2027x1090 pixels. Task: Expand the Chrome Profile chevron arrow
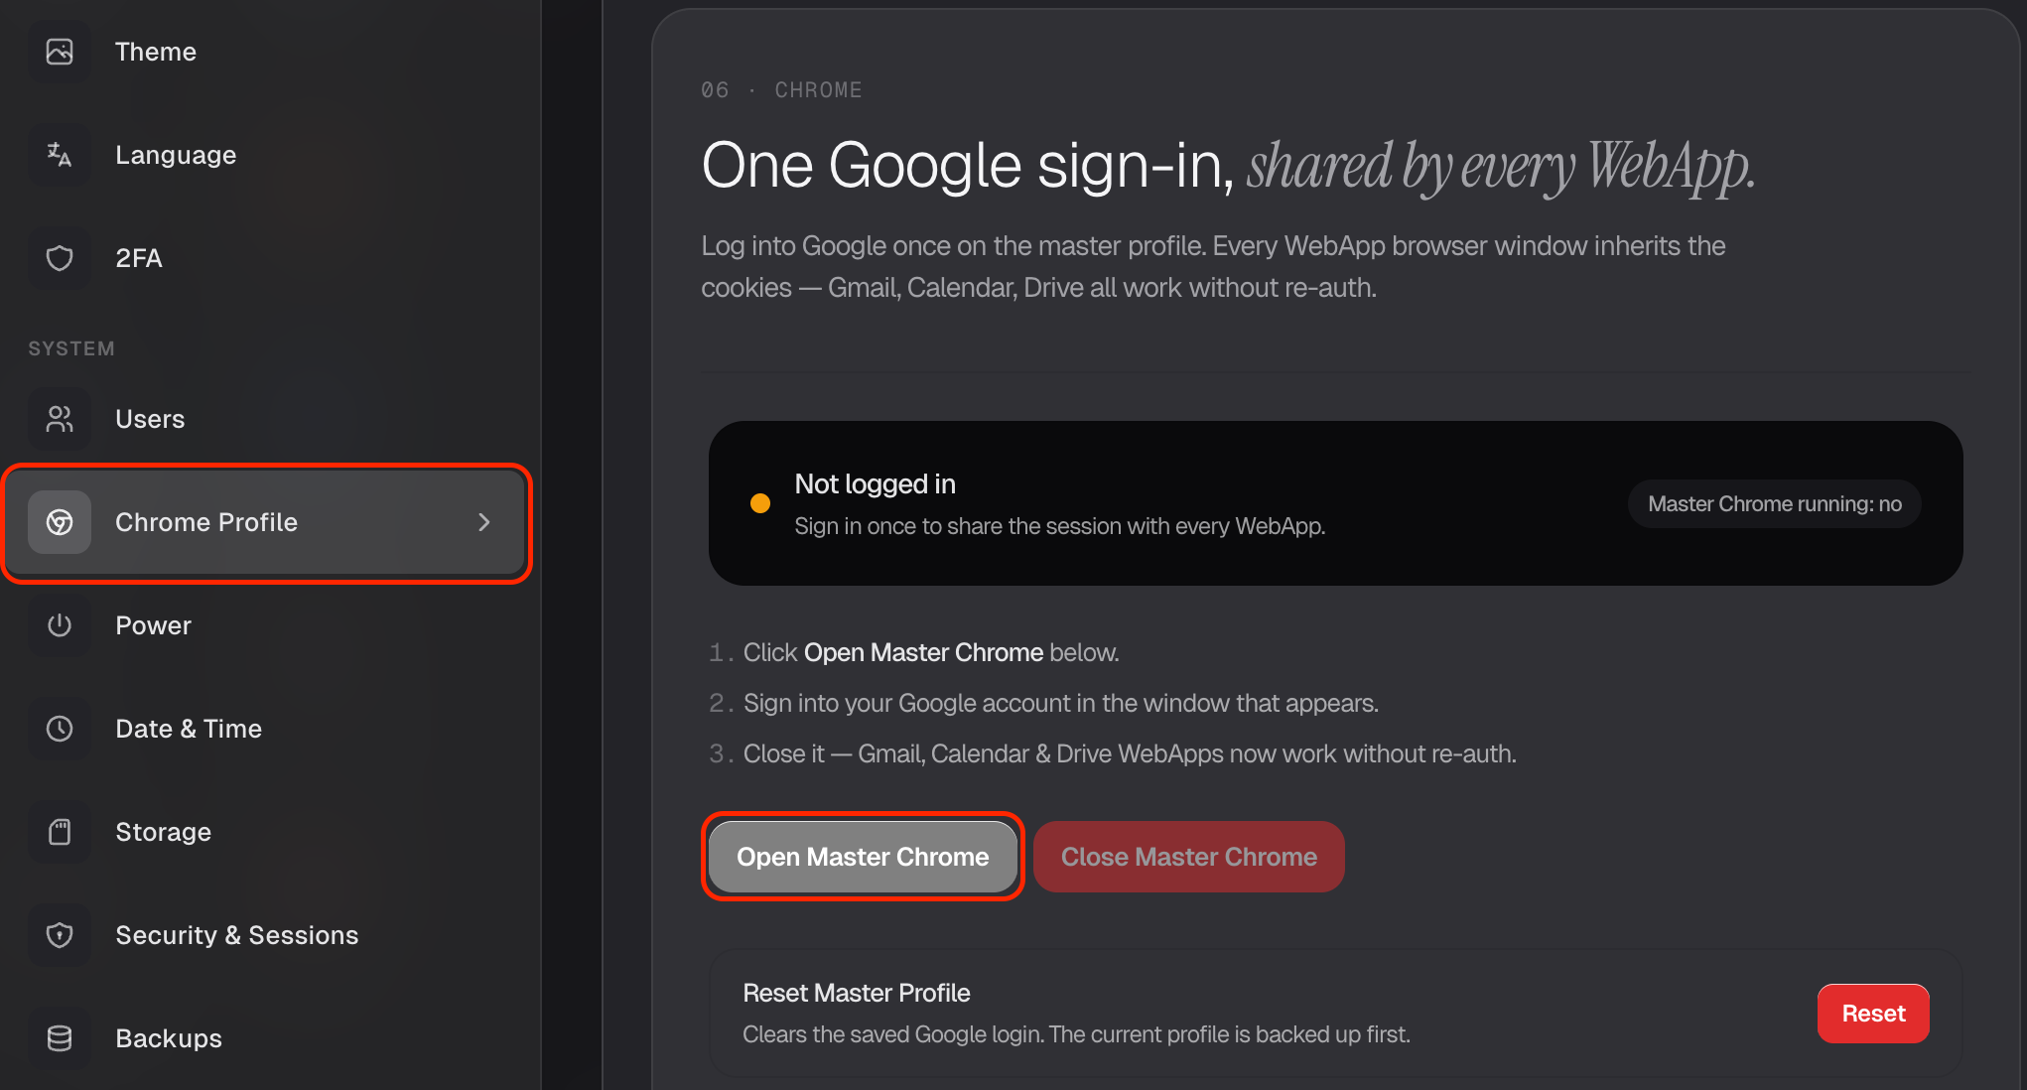(484, 522)
